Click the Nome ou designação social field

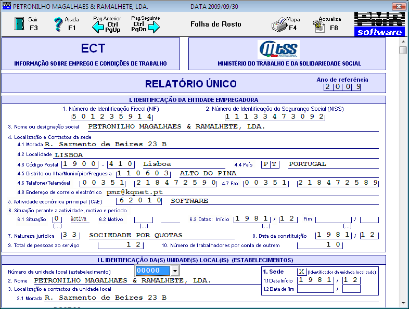234,127
